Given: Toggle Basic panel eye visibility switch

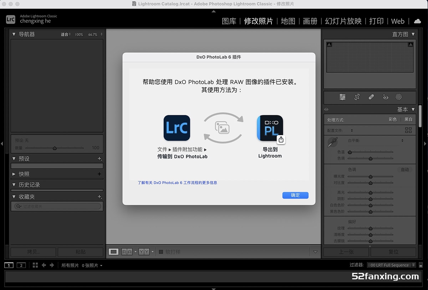Looking at the screenshot, I should 326,110.
